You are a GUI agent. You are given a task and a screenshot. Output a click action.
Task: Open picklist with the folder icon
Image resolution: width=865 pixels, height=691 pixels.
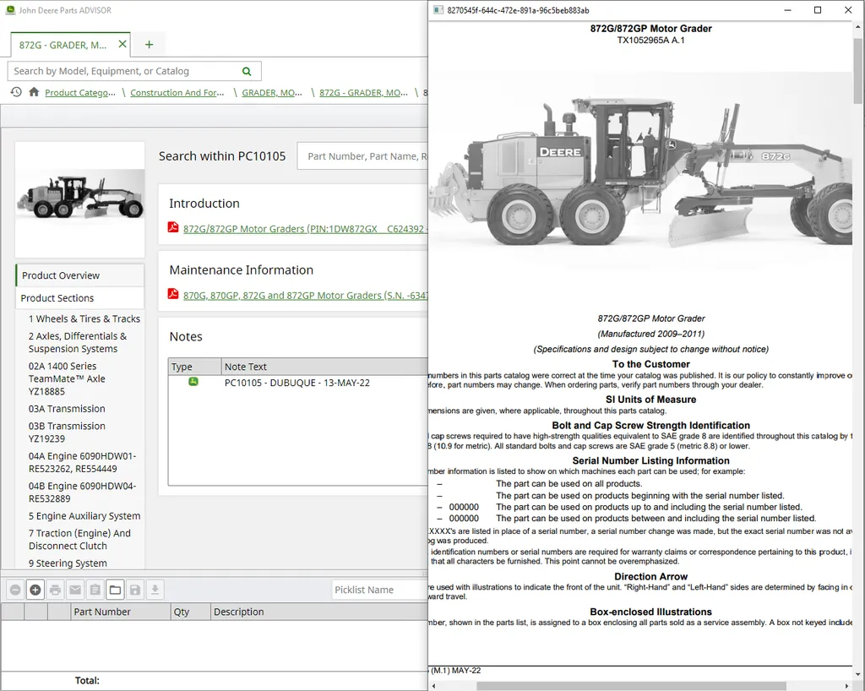[x=115, y=590]
